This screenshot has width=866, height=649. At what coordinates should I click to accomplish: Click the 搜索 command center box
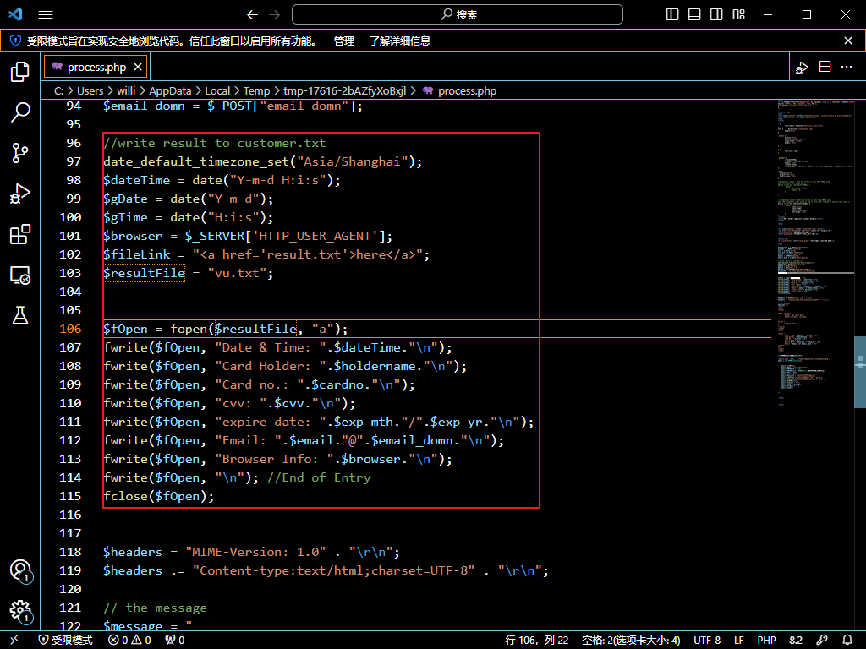click(458, 14)
